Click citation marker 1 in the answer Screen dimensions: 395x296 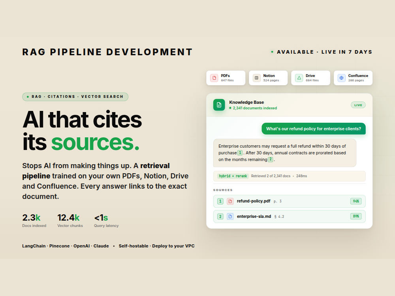(x=240, y=152)
